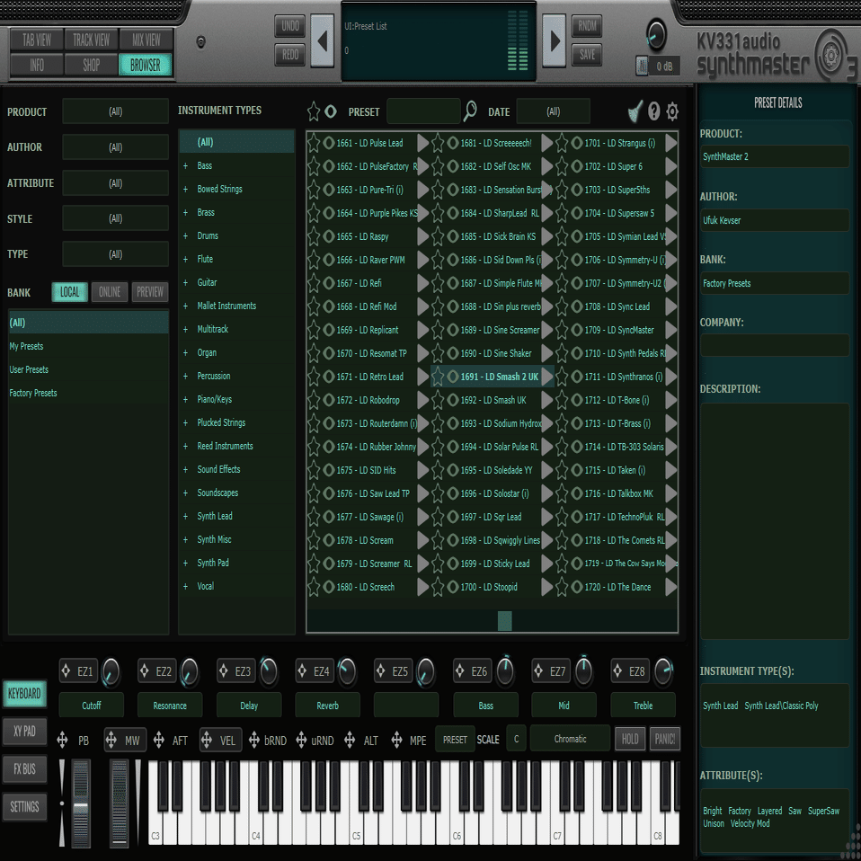The image size is (861, 861).
Task: Open the browser help question icon
Action: [653, 111]
